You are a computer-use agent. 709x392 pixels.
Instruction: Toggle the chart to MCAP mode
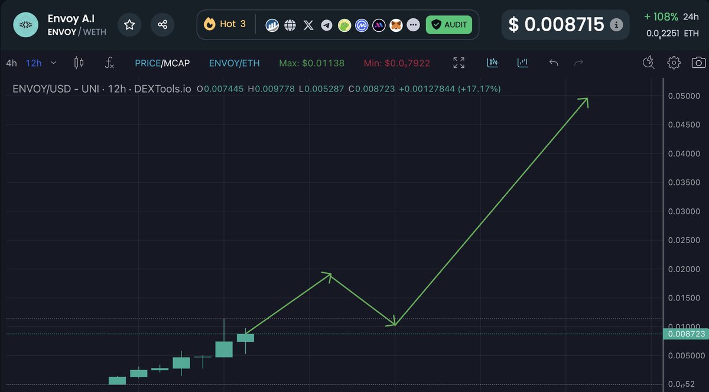coord(177,63)
